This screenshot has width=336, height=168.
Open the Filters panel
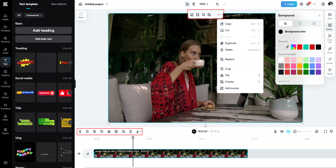click(5, 118)
